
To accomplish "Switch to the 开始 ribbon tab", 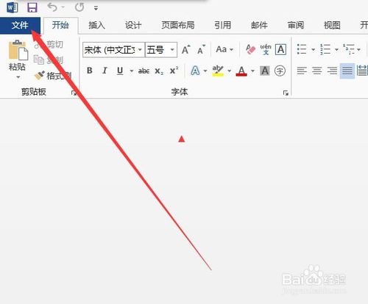I will point(60,25).
